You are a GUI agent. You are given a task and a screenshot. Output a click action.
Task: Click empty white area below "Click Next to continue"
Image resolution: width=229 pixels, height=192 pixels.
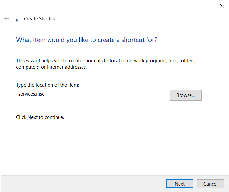click(x=113, y=146)
